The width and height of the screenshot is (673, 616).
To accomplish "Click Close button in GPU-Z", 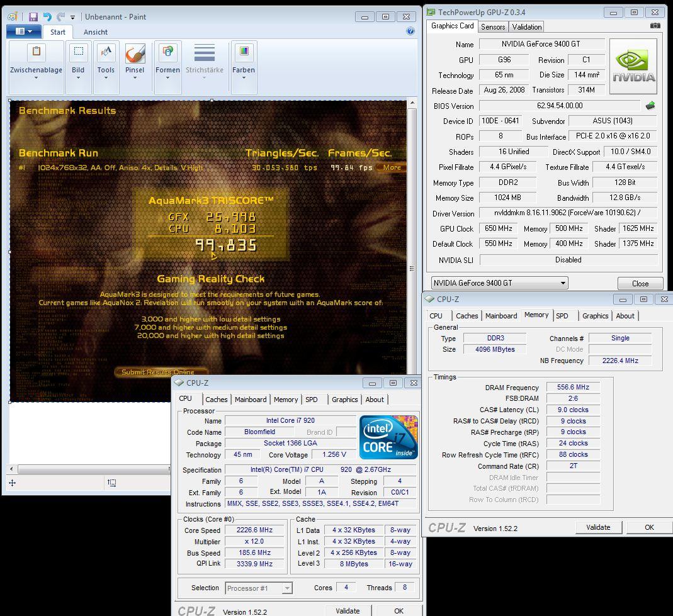I will click(640, 284).
